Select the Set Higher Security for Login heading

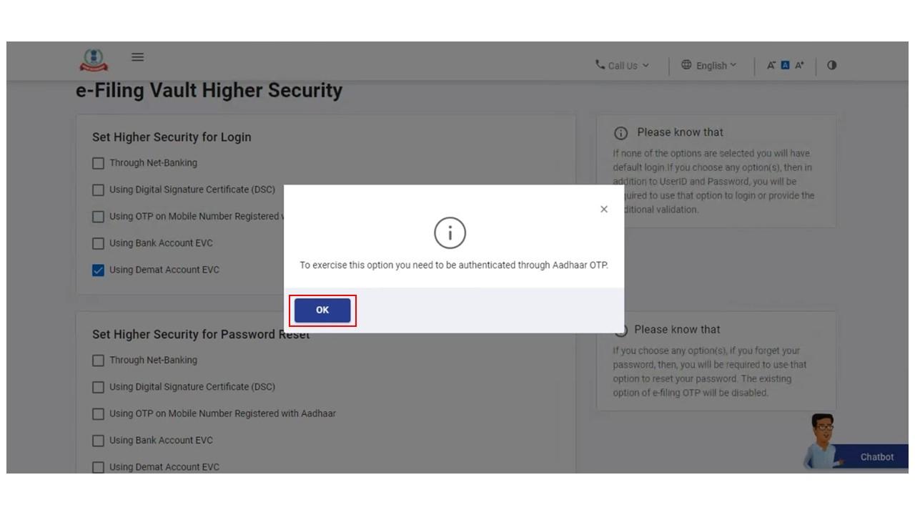pyautogui.click(x=172, y=137)
